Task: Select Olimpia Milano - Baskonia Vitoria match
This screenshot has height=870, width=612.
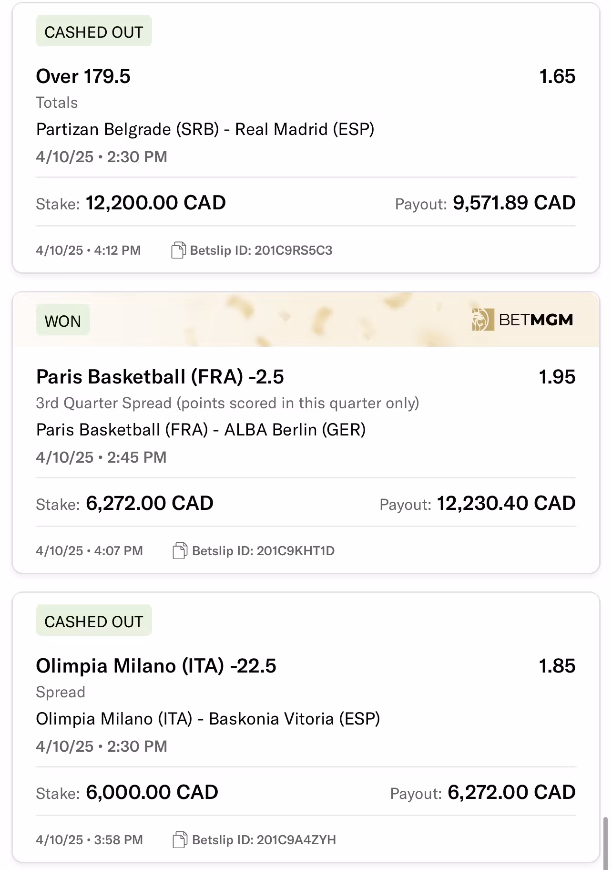Action: point(208,719)
